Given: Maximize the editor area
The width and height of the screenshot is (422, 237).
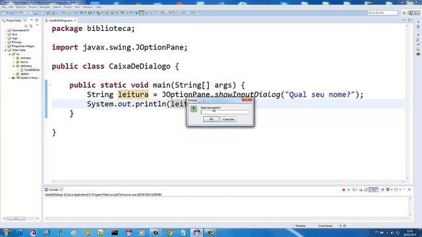Looking at the screenshot, I should pyautogui.click(x=409, y=20).
